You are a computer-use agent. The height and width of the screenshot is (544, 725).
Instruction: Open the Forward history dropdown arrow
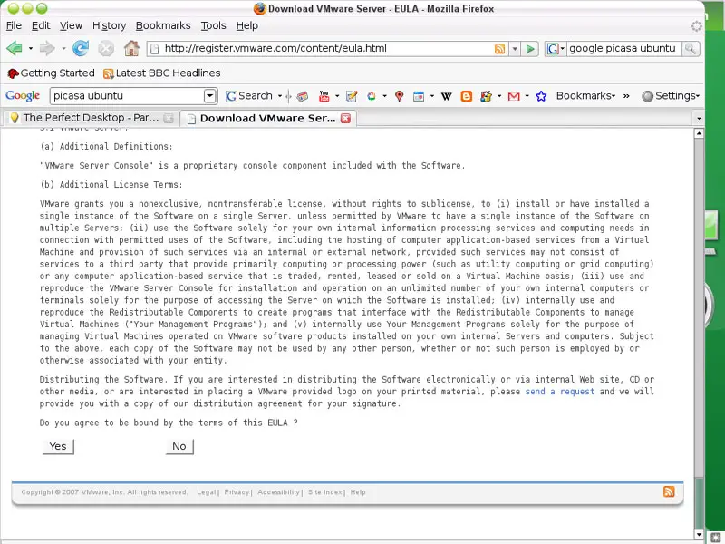click(x=63, y=48)
